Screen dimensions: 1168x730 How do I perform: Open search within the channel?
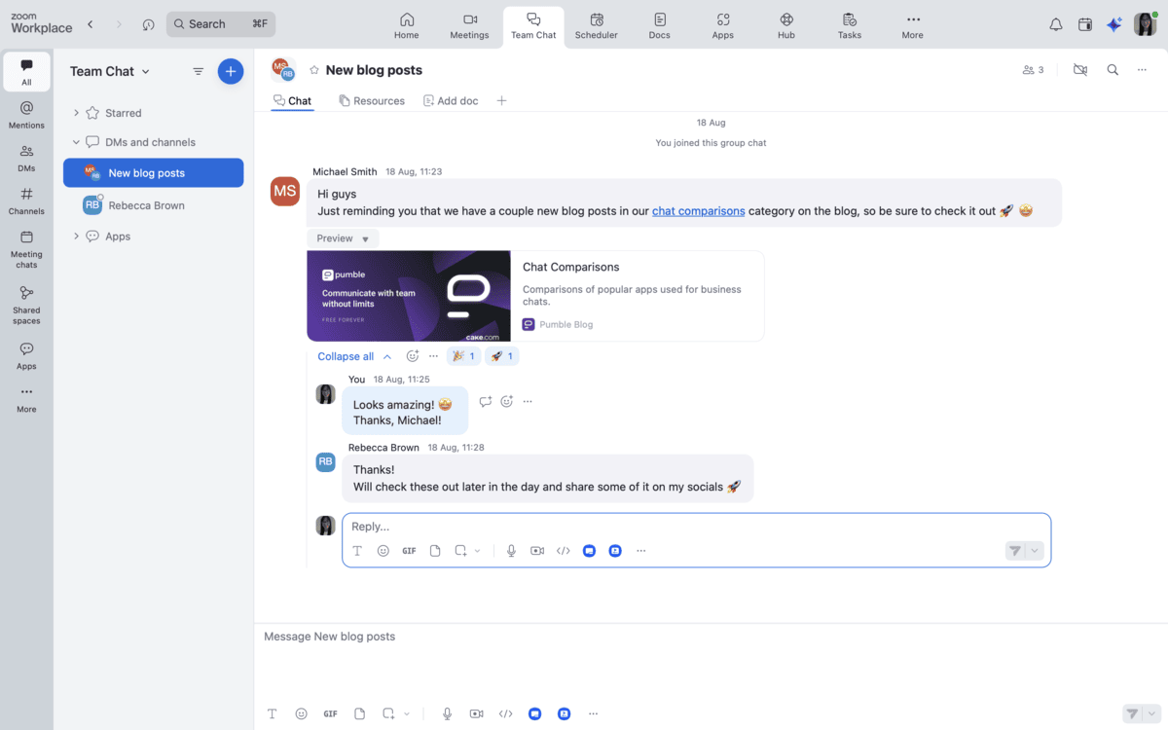pos(1113,69)
